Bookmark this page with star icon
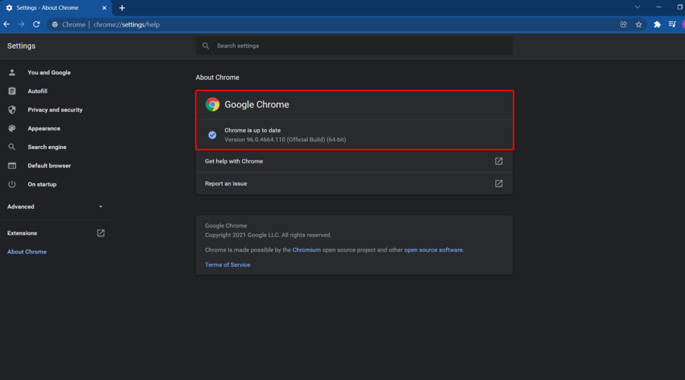The image size is (685, 380). [639, 24]
